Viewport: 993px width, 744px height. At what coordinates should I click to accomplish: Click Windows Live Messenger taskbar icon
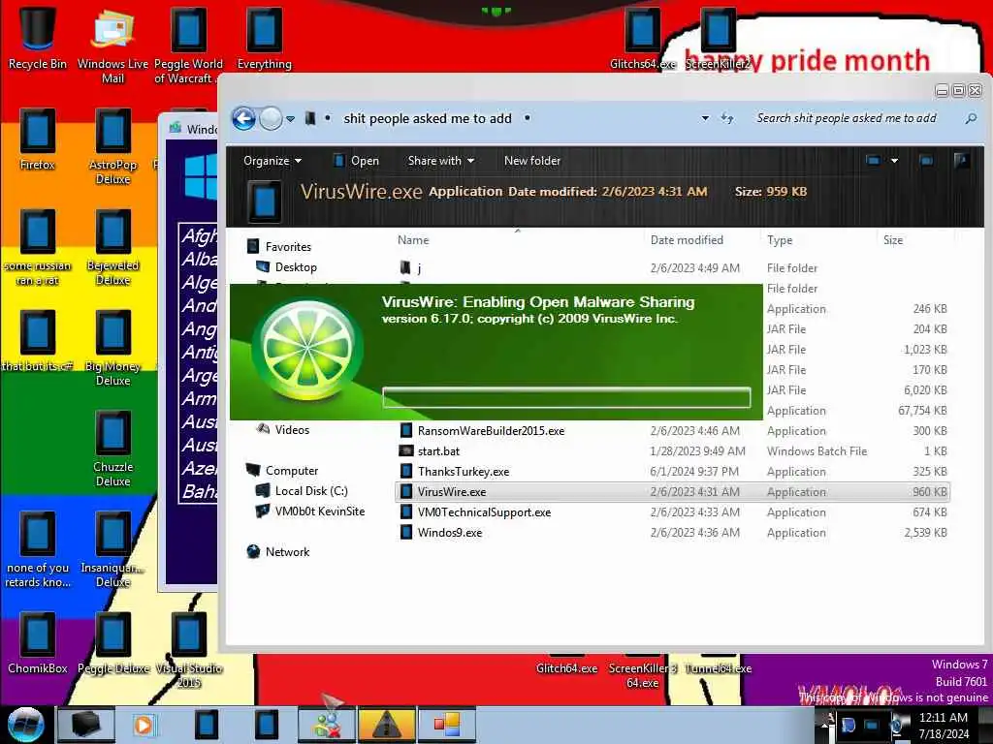pos(327,725)
